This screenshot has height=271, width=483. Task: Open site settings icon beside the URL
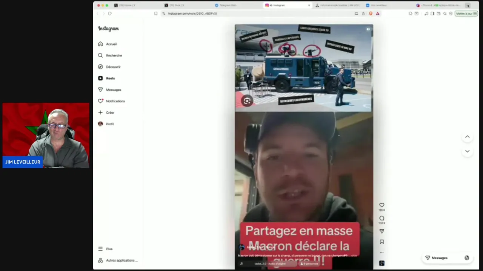(163, 14)
